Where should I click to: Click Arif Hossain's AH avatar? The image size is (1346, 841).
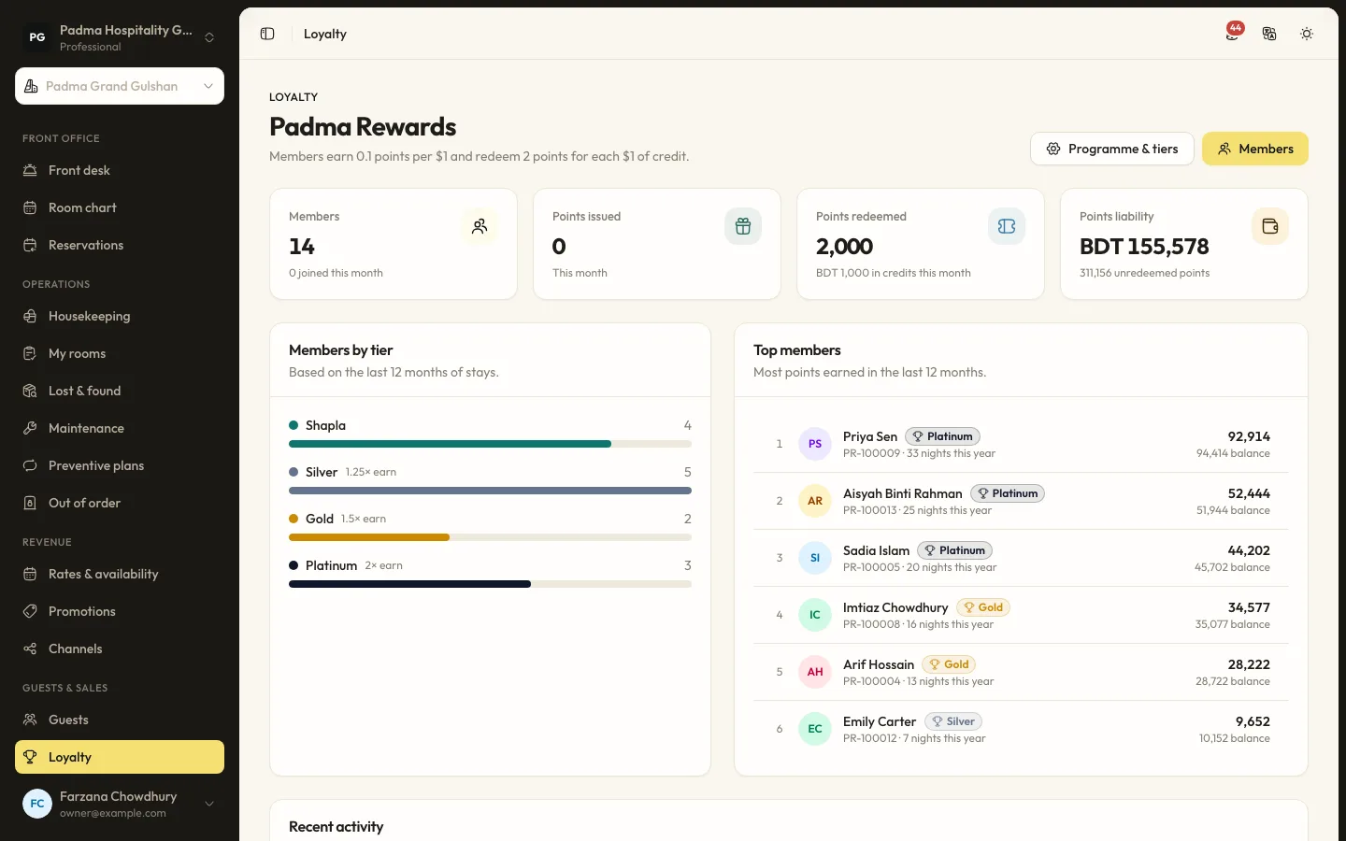click(x=815, y=672)
